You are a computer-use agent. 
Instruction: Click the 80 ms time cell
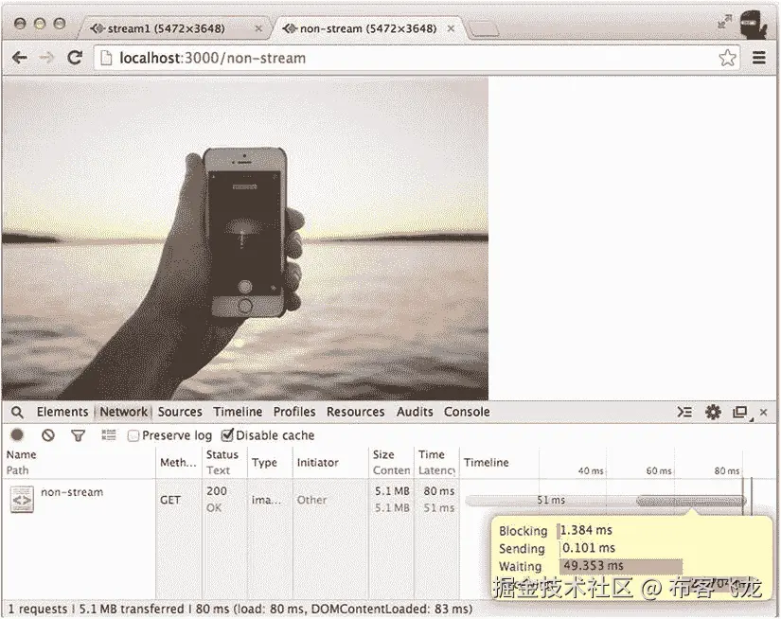click(x=439, y=491)
